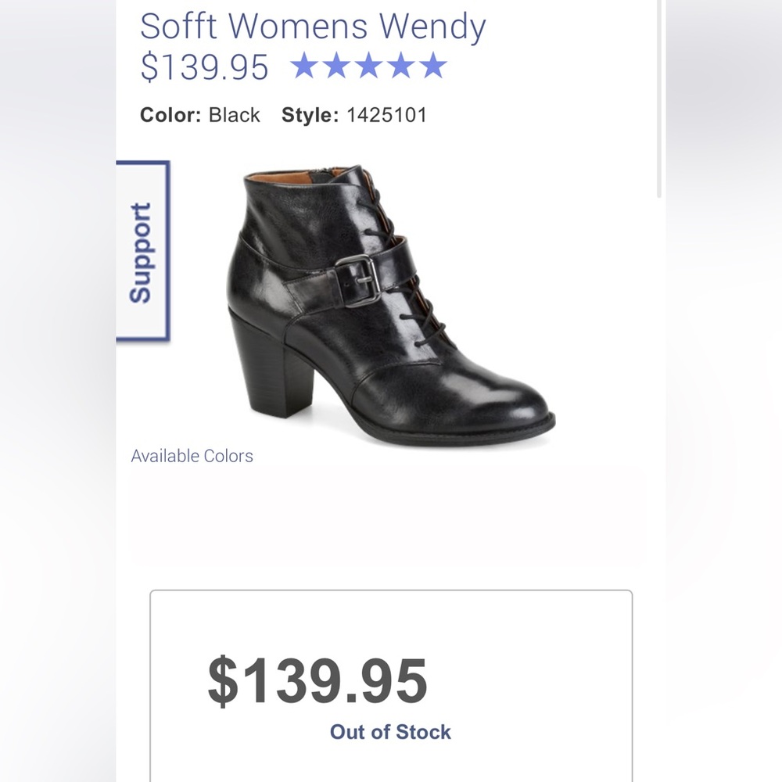782x782 pixels.
Task: Tap the leftmost star beside the price
Action: click(306, 66)
